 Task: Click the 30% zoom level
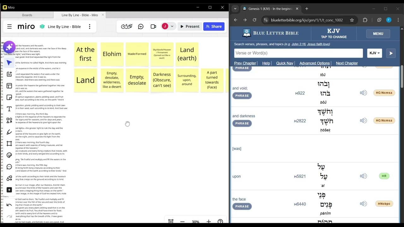(195, 222)
